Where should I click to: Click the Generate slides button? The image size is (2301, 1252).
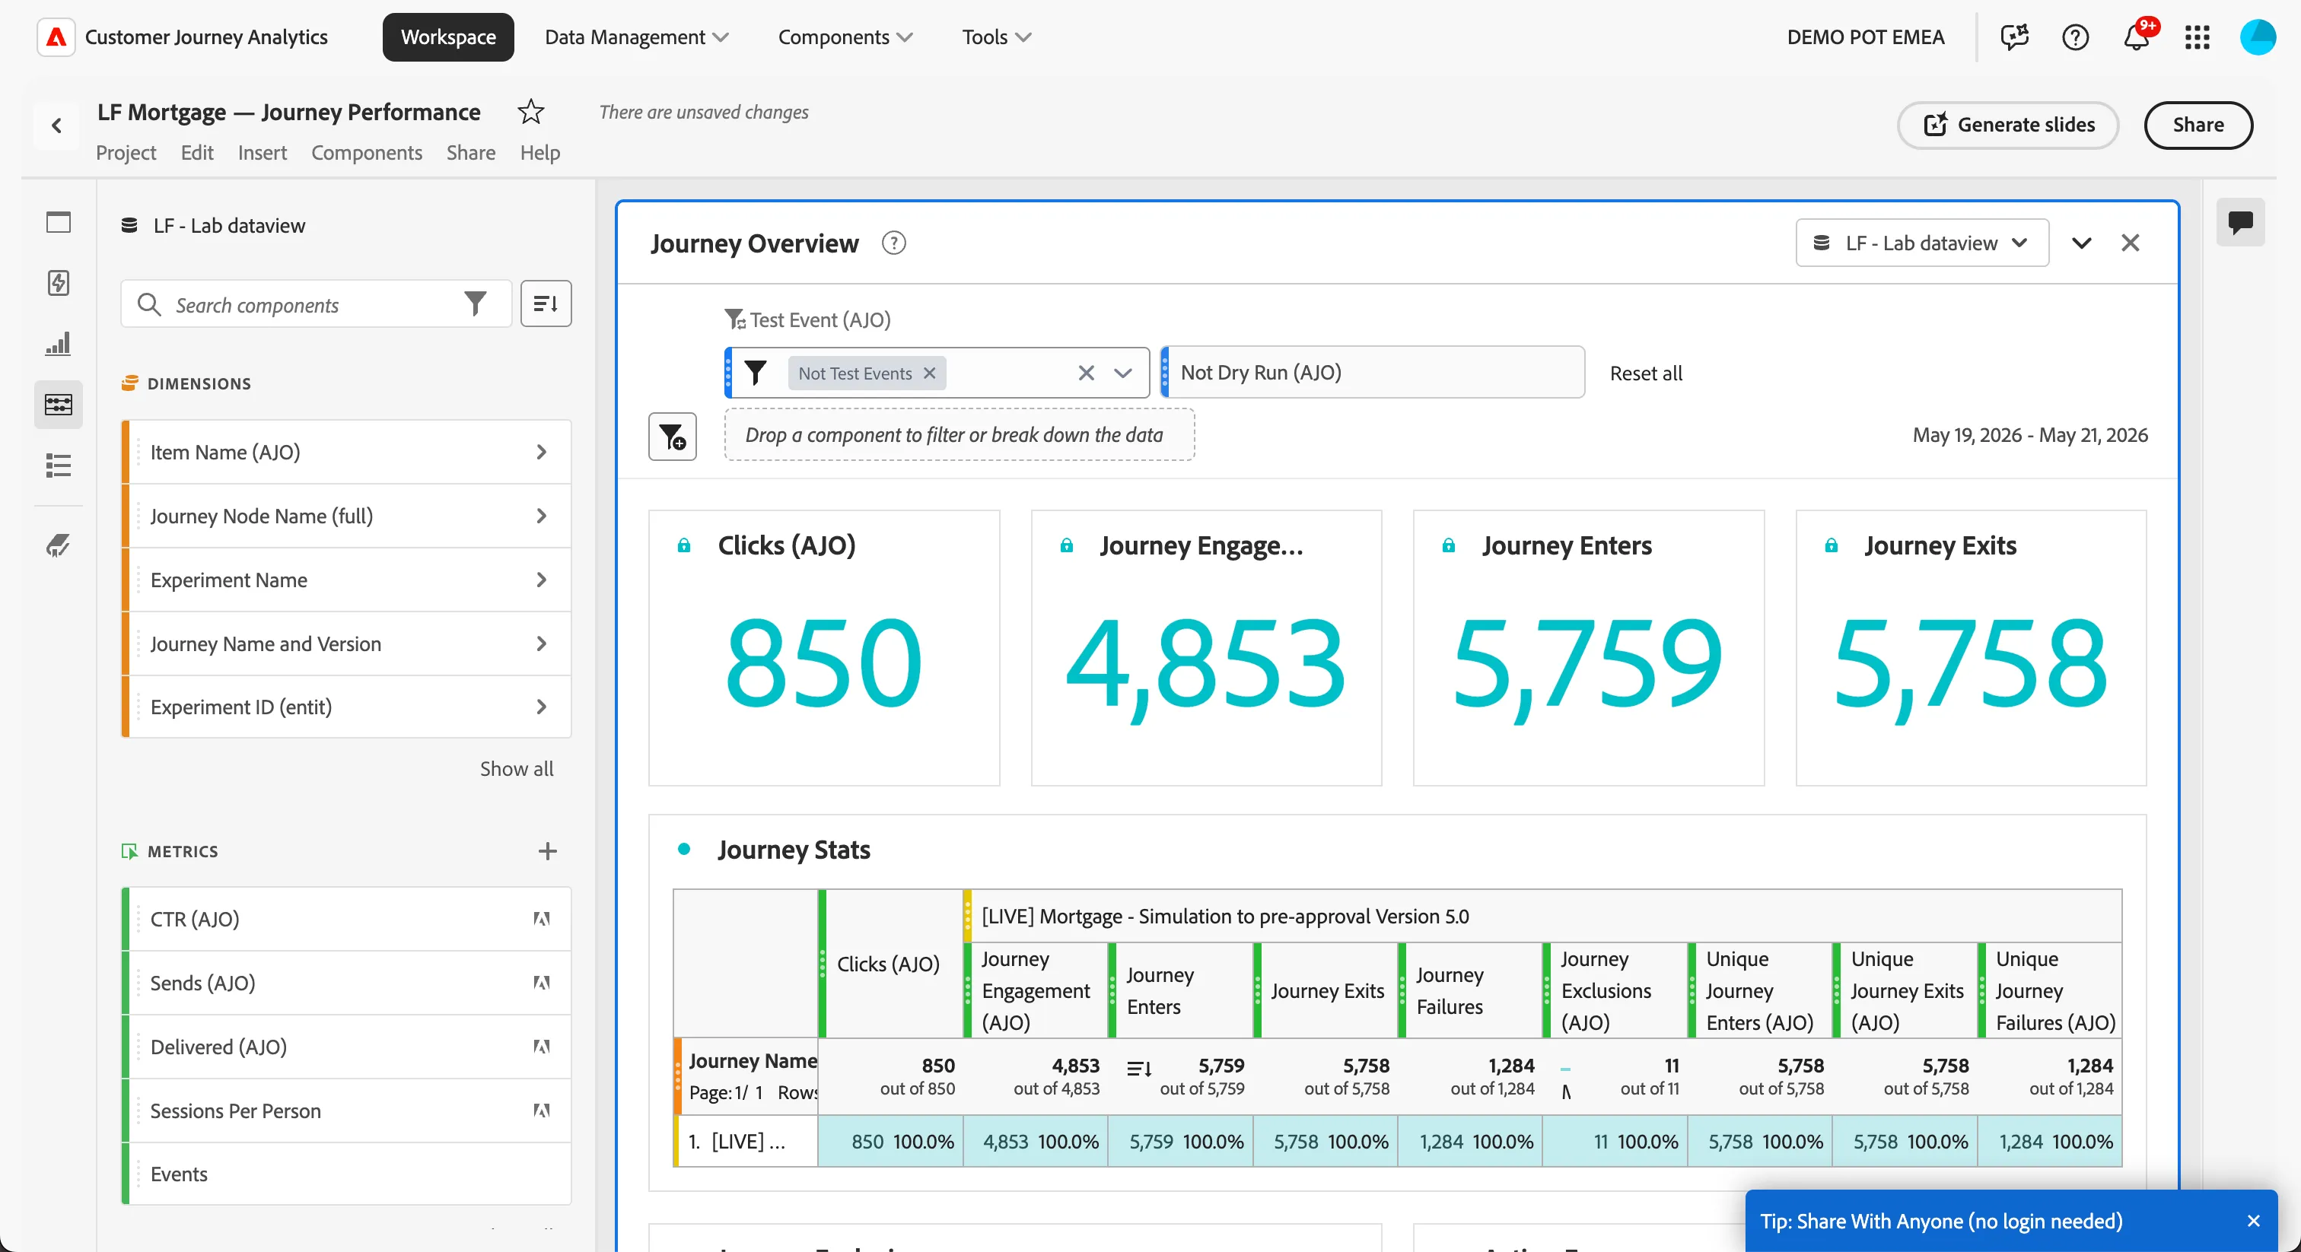2008,125
